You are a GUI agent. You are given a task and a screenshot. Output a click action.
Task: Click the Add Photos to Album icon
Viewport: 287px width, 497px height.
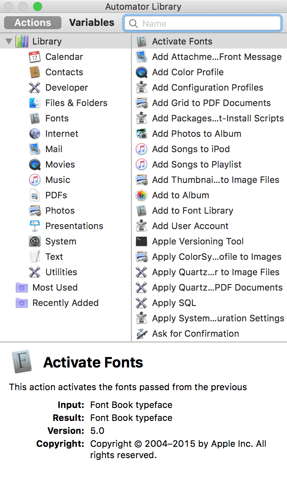coord(141,134)
